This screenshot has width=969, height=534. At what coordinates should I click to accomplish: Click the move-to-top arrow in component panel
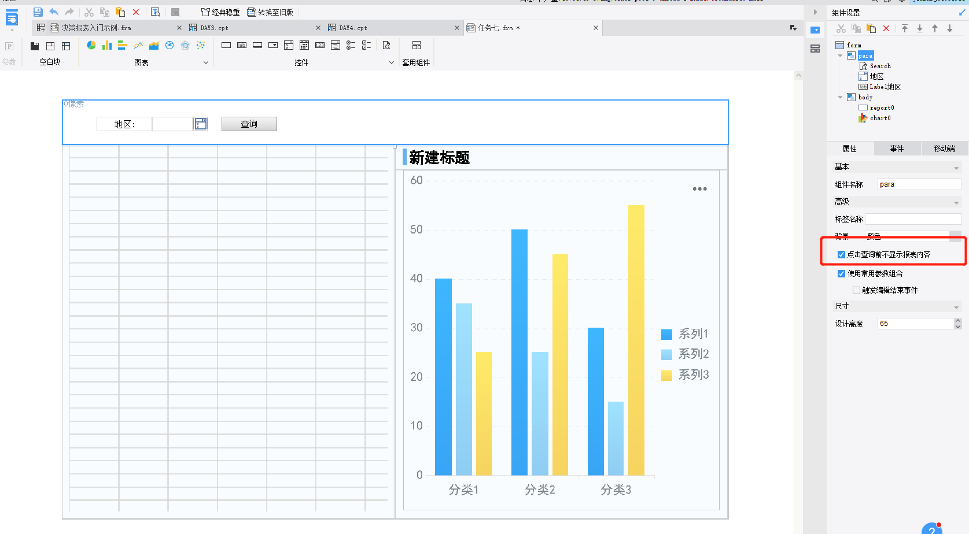point(905,28)
